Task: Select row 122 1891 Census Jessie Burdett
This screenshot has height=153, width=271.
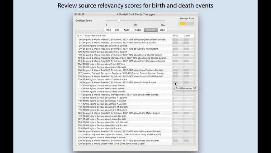Action: point(135,119)
